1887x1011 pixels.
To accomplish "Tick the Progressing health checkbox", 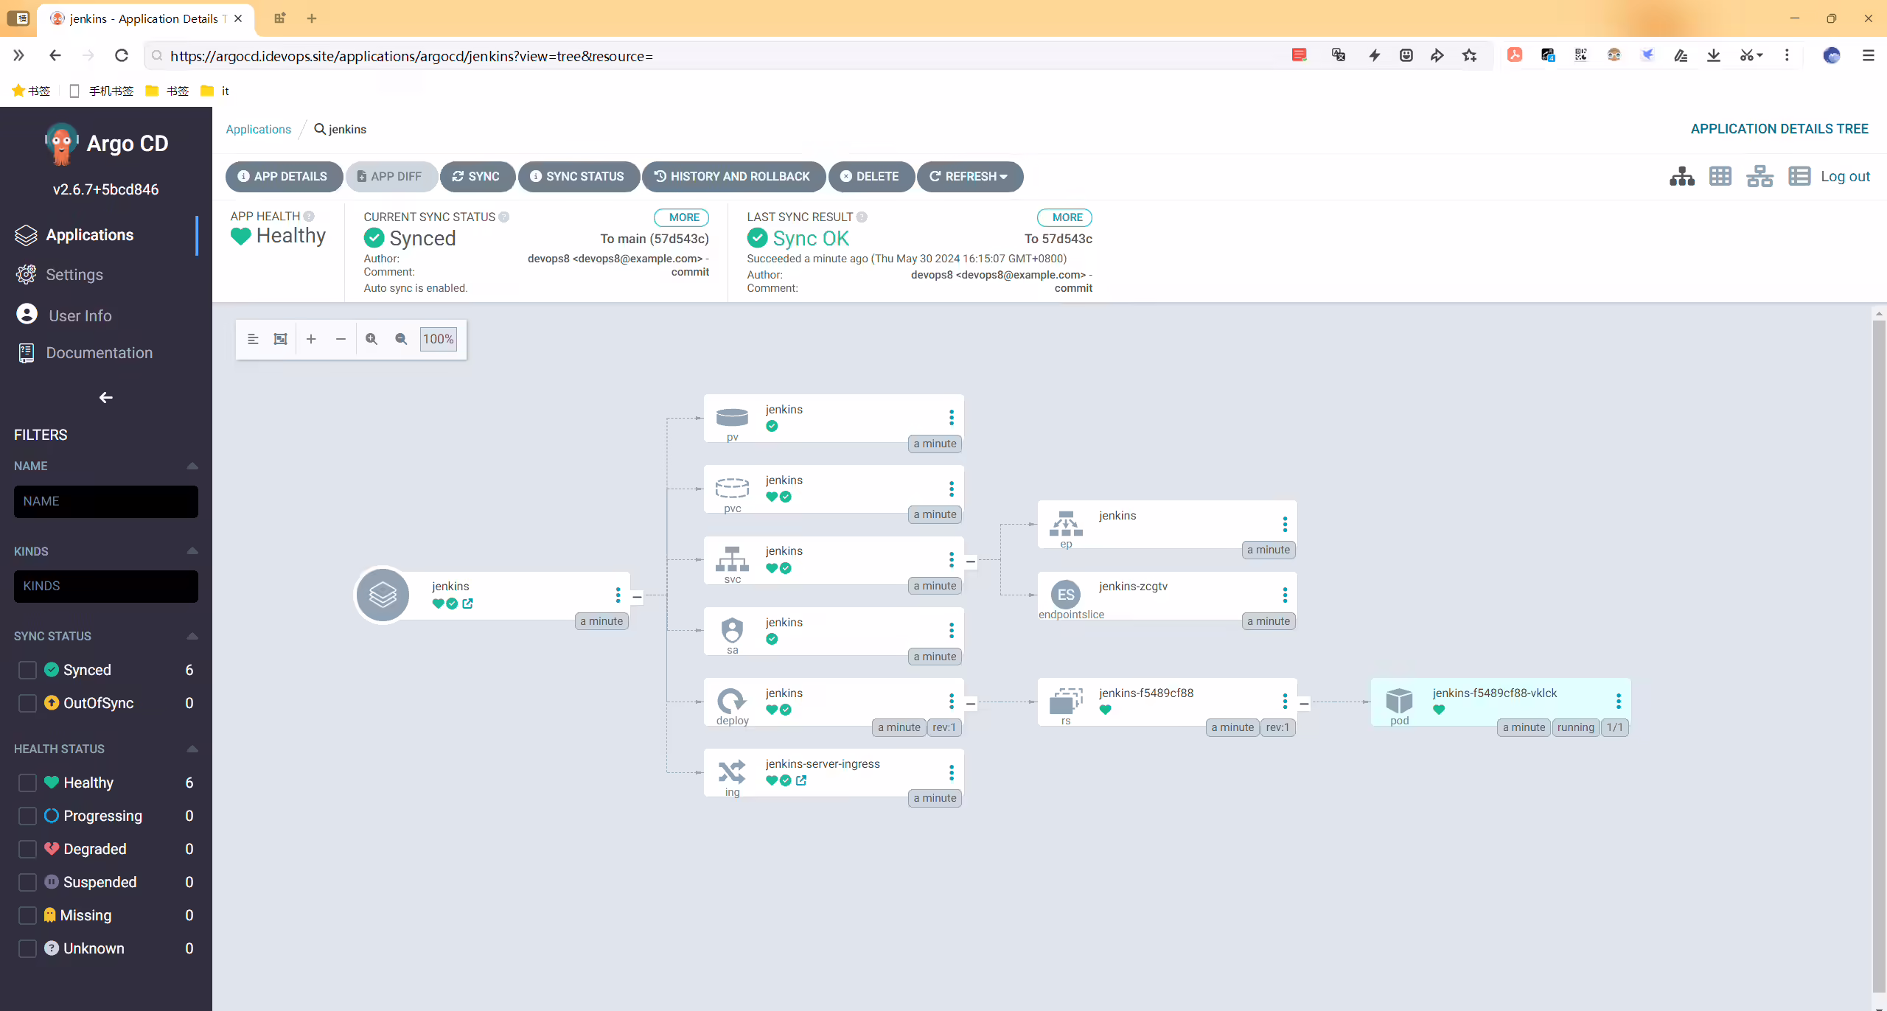I will point(27,816).
